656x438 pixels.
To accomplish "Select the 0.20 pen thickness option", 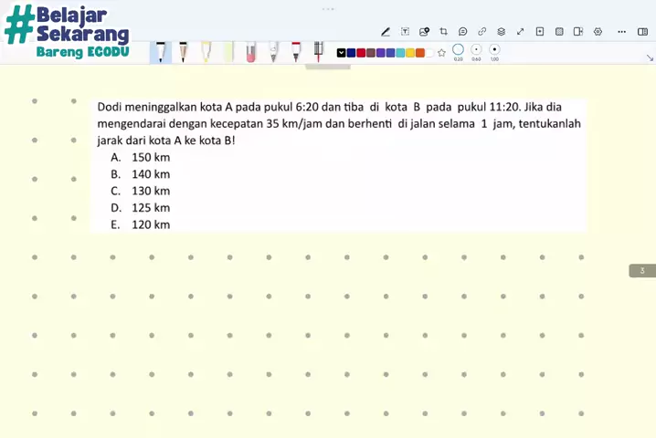I will pyautogui.click(x=459, y=50).
